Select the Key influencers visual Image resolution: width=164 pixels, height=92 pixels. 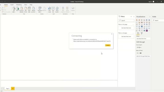tap(137, 31)
